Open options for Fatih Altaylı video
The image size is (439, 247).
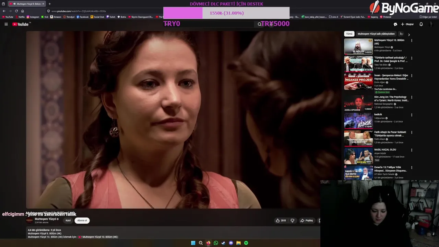pyautogui.click(x=412, y=132)
